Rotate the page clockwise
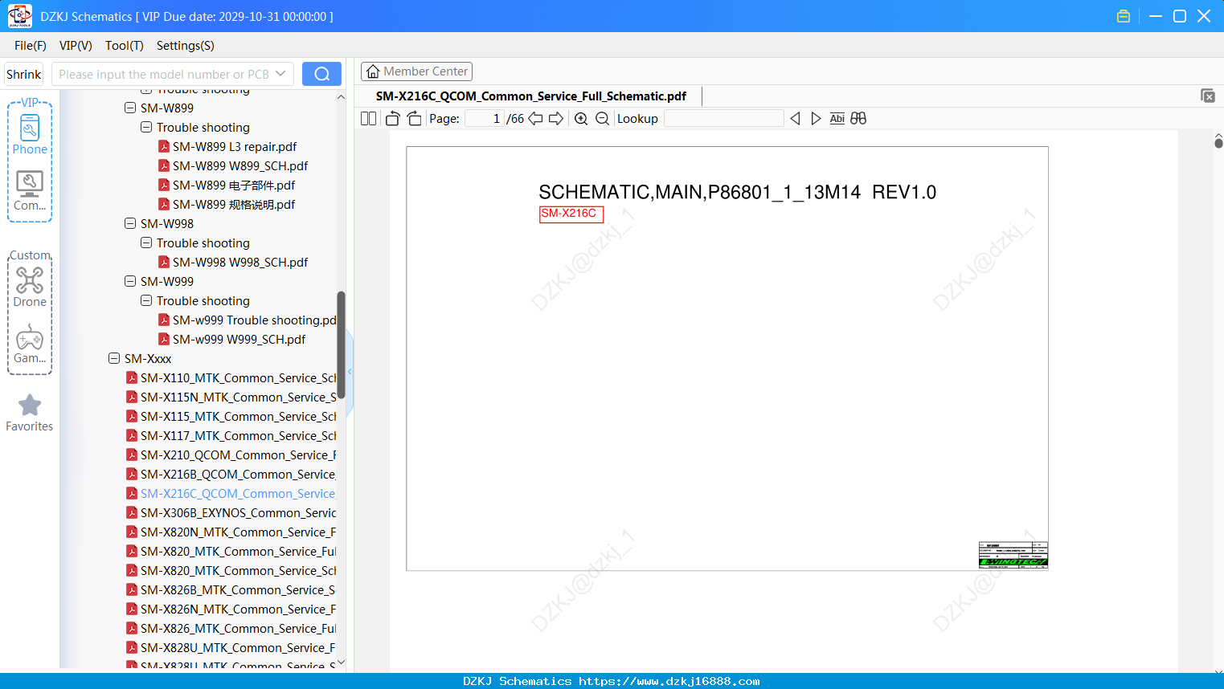The height and width of the screenshot is (689, 1224). (415, 119)
